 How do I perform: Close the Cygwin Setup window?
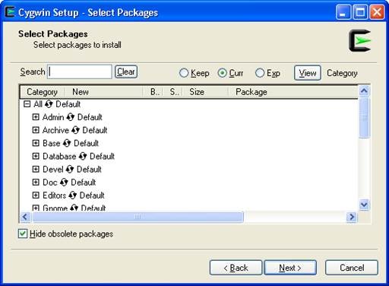pos(377,12)
